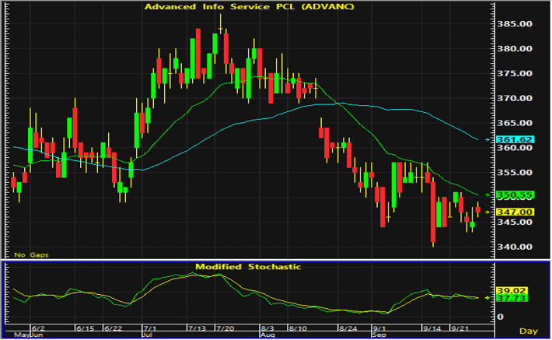
Task: Click the 370.00 price axis label
Action: (515, 98)
